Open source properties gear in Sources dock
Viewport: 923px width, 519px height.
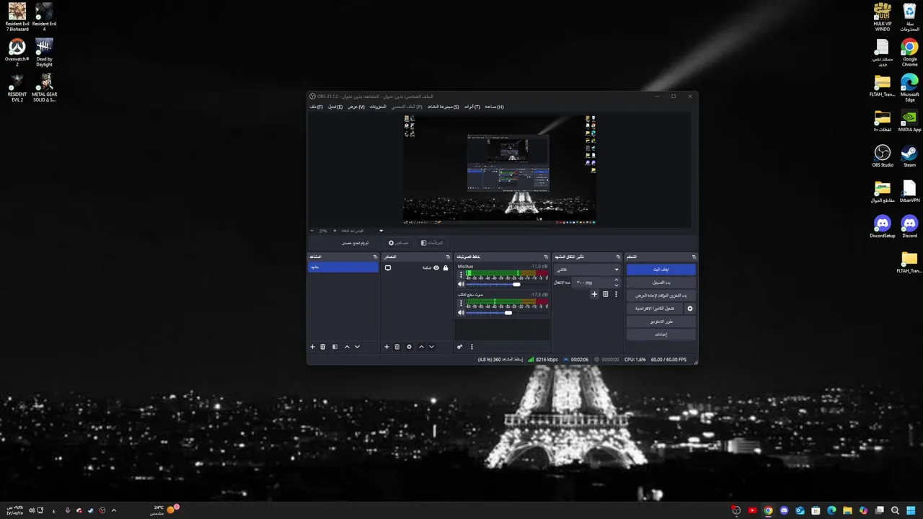coord(409,347)
